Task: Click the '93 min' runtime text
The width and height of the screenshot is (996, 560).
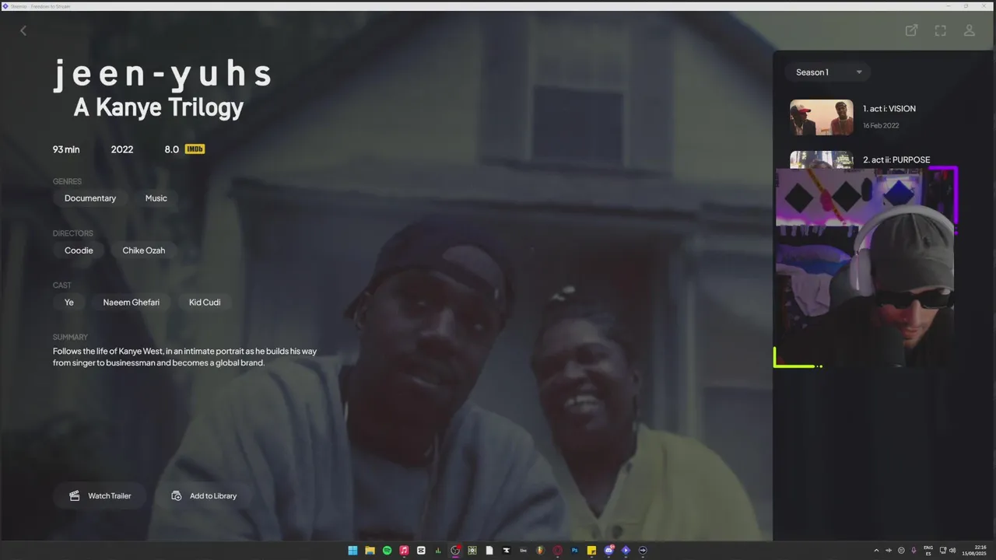Action: tap(66, 149)
